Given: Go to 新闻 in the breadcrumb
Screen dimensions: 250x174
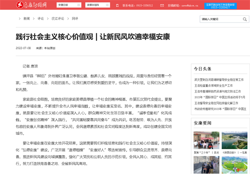Looking at the screenshot, I should point(26,19).
